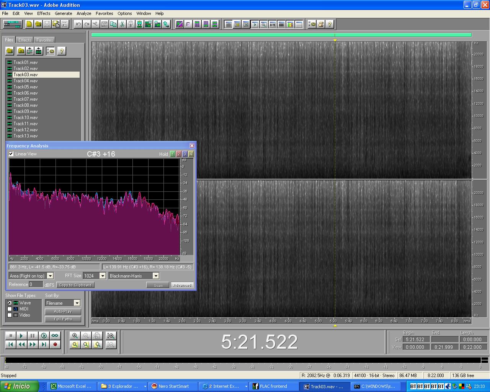Click Zoom In Horizontally magnifier icon
Image resolution: width=490 pixels, height=392 pixels.
click(75, 336)
